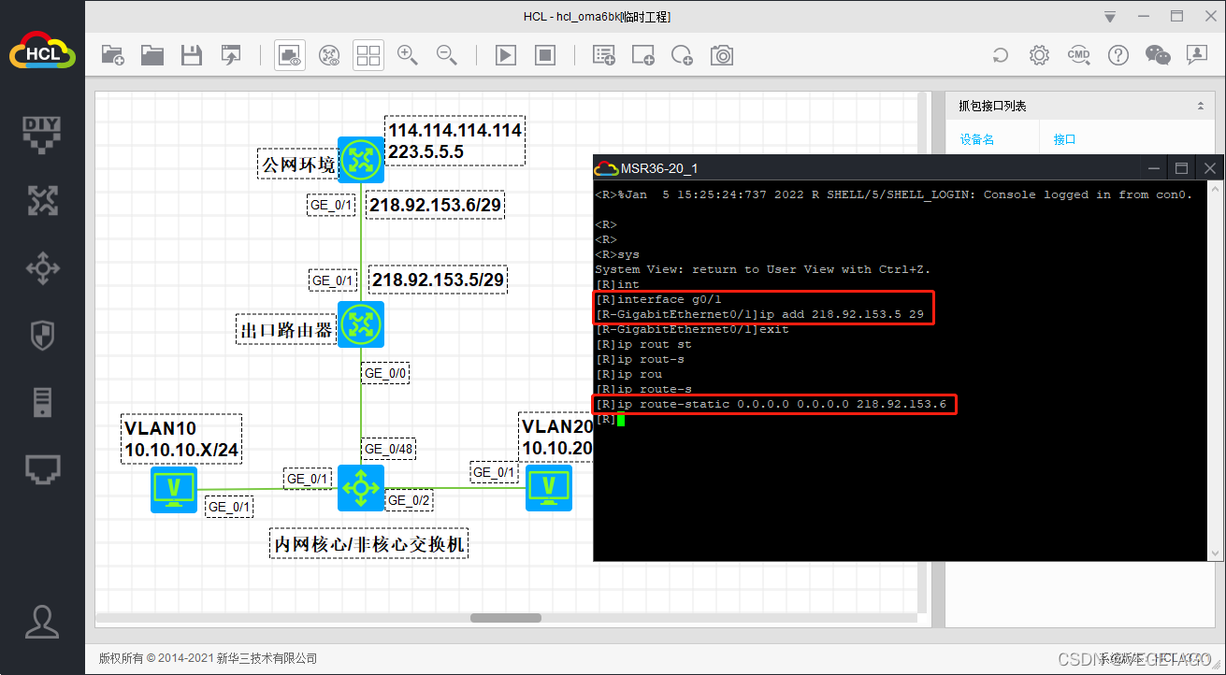This screenshot has width=1226, height=675.
Task: Click the canvas horizontal scrollbar thumb
Action: [x=505, y=618]
